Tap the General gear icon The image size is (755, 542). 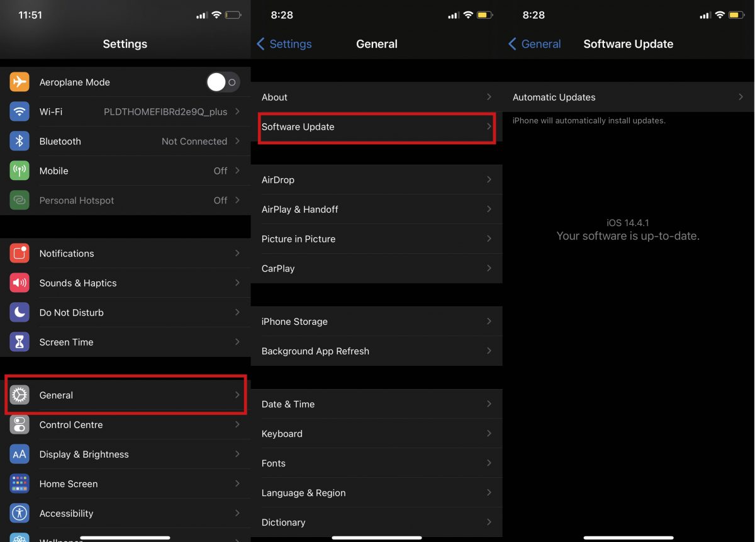click(x=20, y=395)
